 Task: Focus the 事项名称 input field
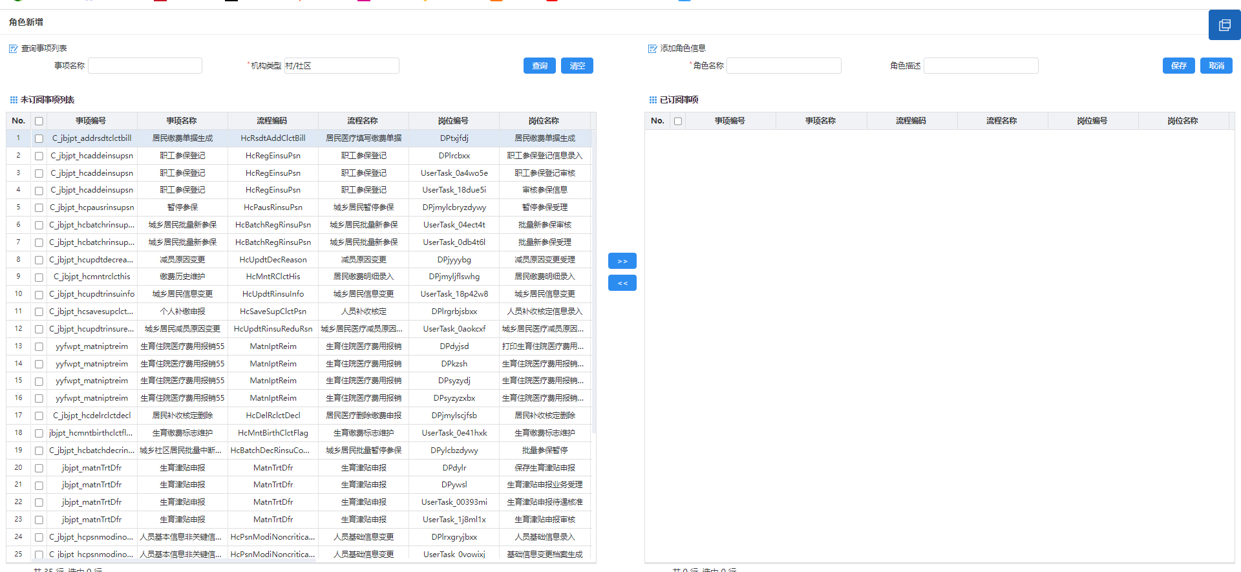145,66
